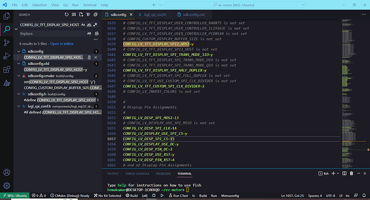The image size is (370, 200).
Task: Collapse the sdkconfig.cmake results group
Action: click(x=19, y=76)
